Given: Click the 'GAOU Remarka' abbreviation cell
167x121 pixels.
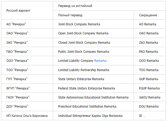Looking at the screenshot, I should [x=150, y=97].
